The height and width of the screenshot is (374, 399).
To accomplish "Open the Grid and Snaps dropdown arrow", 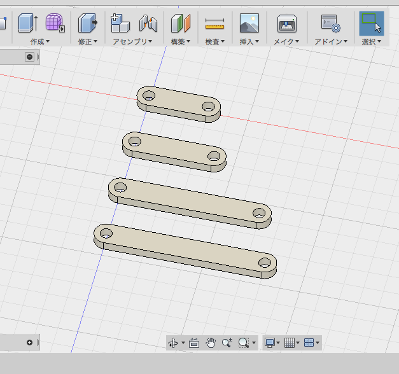I will [298, 343].
